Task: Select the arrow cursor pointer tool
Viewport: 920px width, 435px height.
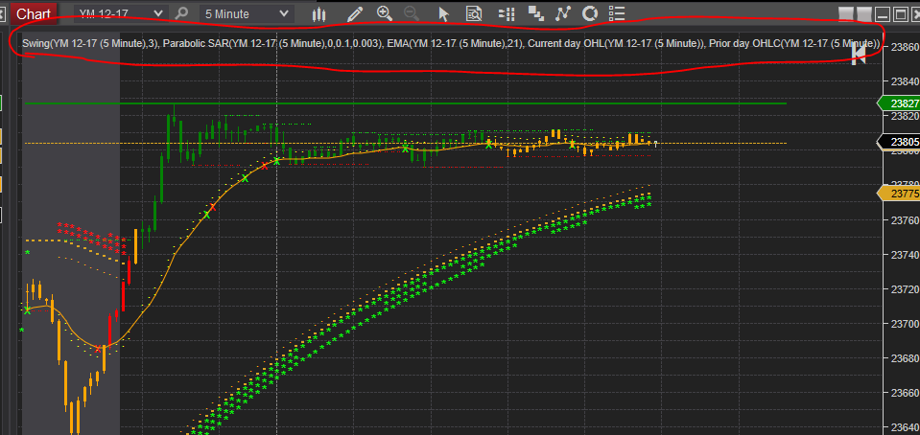Action: click(443, 14)
